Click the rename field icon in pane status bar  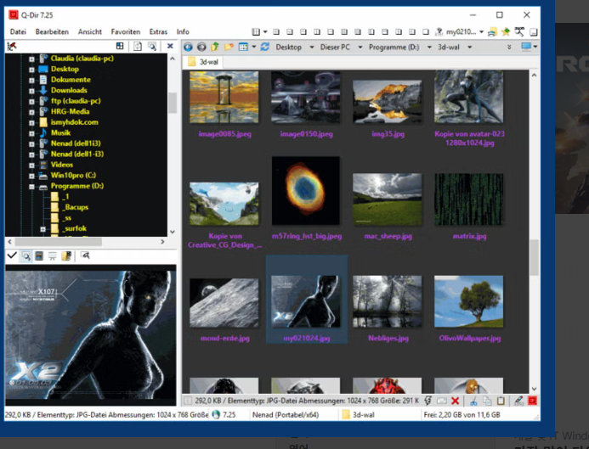tap(441, 401)
